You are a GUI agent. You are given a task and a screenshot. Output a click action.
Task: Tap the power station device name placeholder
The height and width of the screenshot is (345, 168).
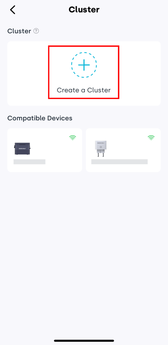(x=29, y=162)
